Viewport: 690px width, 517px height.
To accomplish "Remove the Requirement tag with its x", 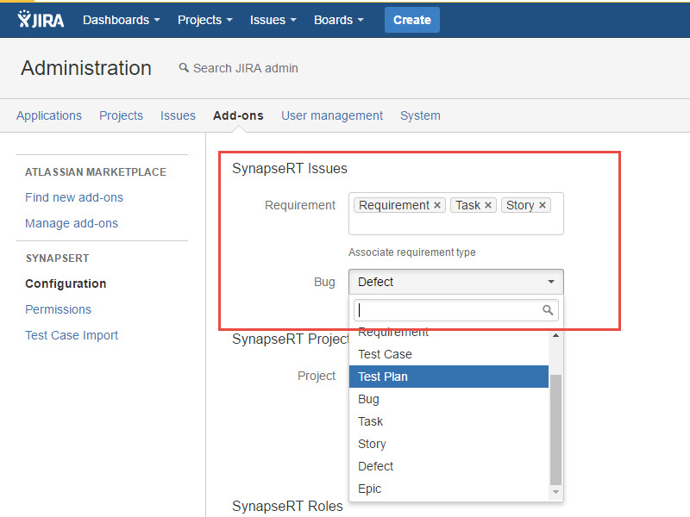I will point(437,205).
